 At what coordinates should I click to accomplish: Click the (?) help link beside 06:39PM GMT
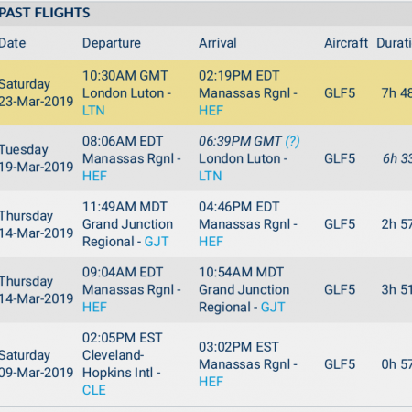coord(292,141)
